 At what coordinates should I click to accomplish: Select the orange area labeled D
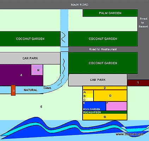[110, 96]
